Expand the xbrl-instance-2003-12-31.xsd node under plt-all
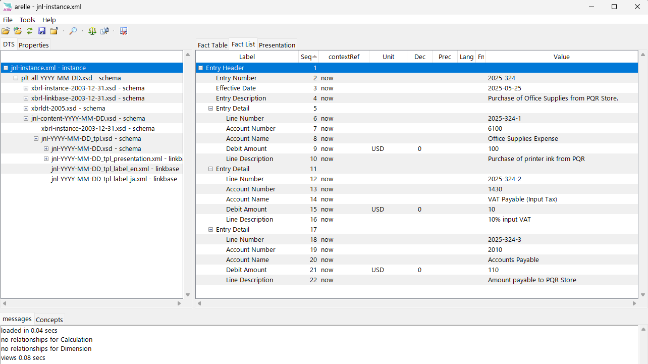 (26, 88)
